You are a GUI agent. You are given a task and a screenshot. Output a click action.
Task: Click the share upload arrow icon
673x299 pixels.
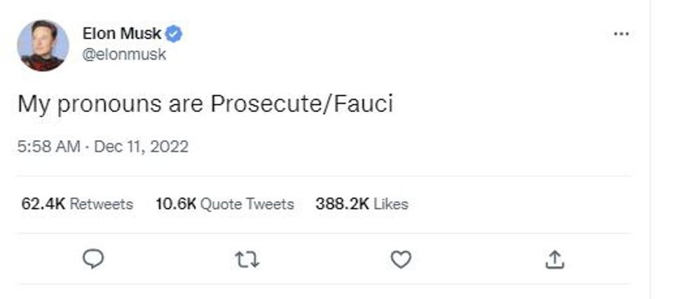tap(554, 260)
